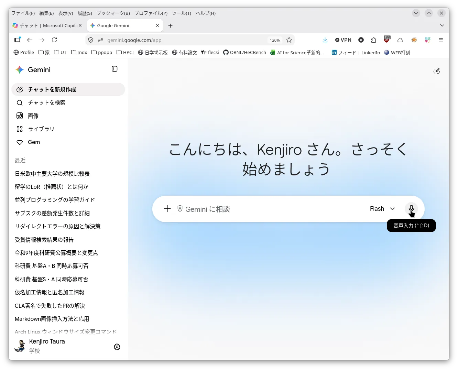The image size is (458, 370).
Task: Open the Gem section in sidebar
Action: [x=68, y=142]
